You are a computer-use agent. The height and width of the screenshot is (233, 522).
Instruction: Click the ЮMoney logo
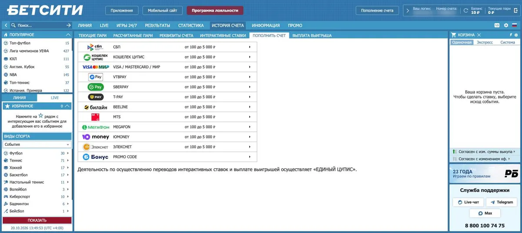coord(95,137)
